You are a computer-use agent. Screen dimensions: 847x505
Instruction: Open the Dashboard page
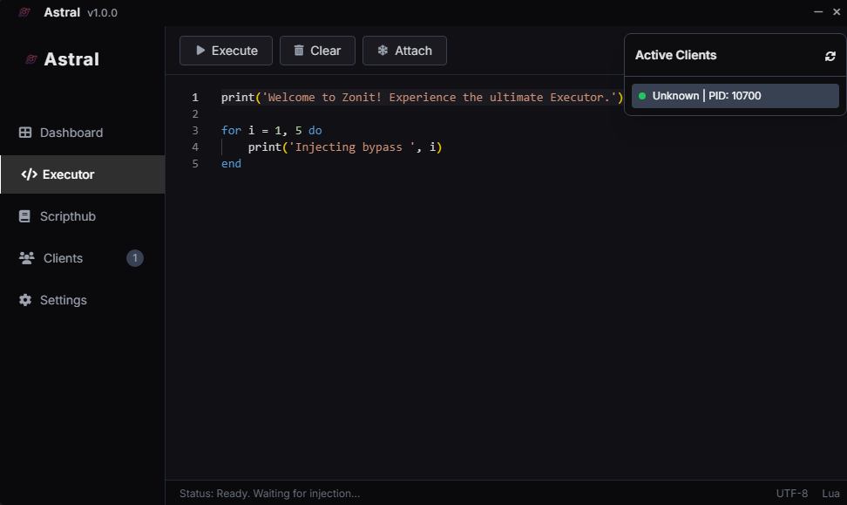[71, 133]
